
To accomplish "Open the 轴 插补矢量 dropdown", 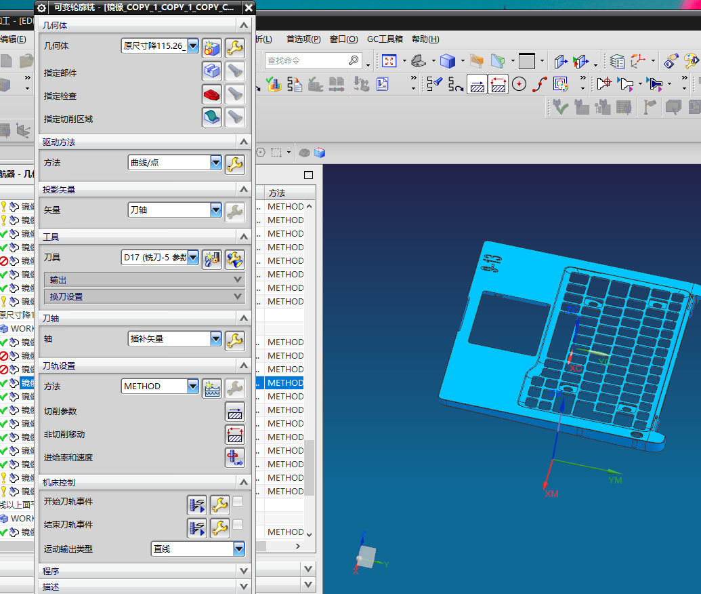I will click(x=216, y=338).
